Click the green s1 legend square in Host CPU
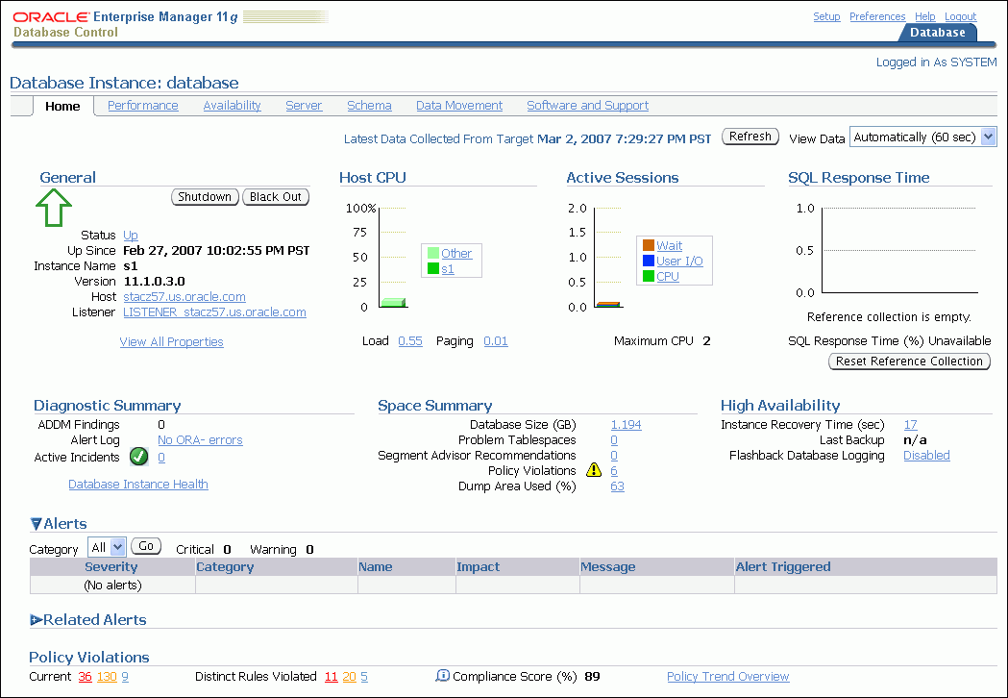 tap(431, 268)
